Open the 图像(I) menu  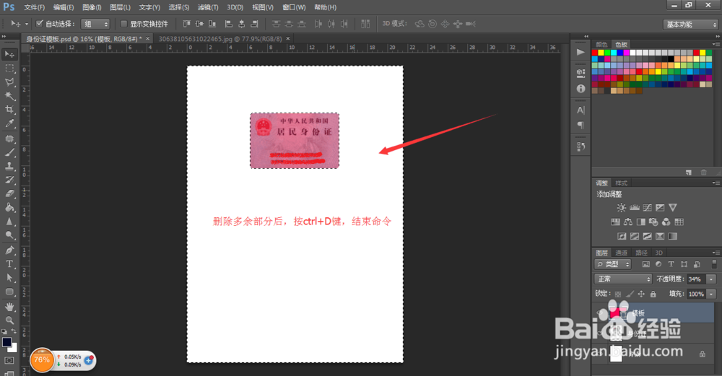(92, 7)
